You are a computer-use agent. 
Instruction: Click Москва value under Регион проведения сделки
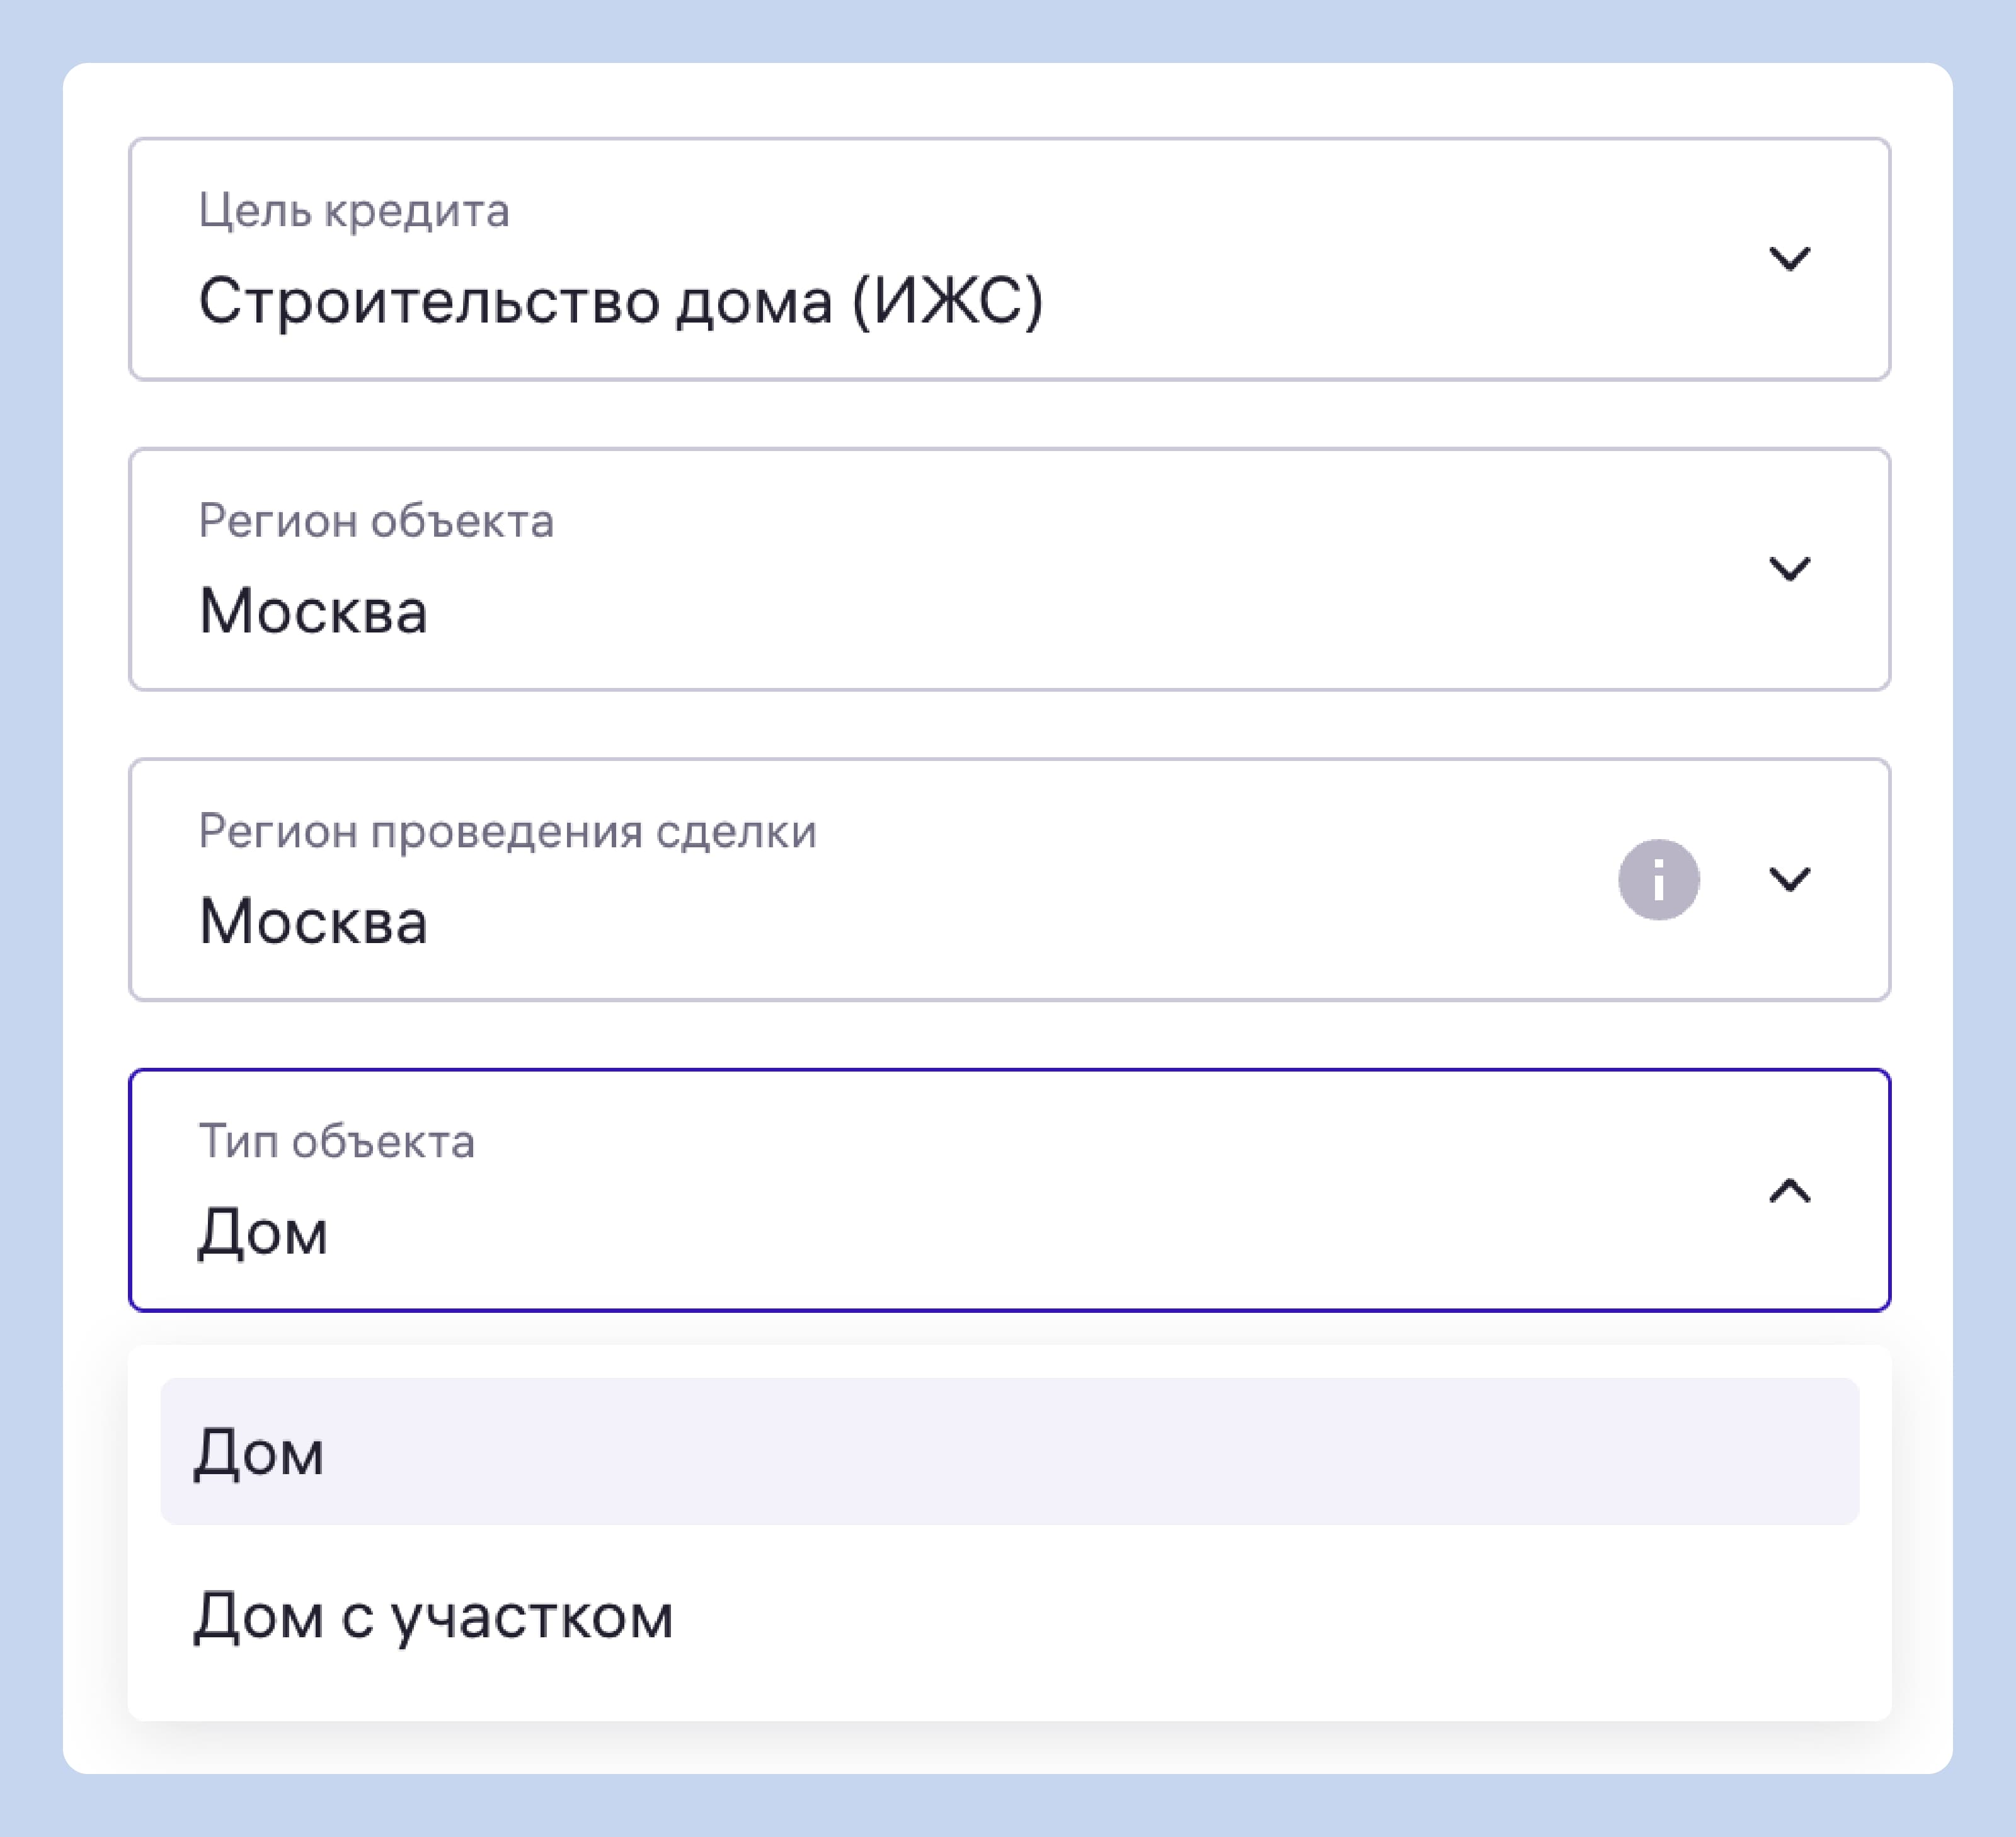point(313,921)
